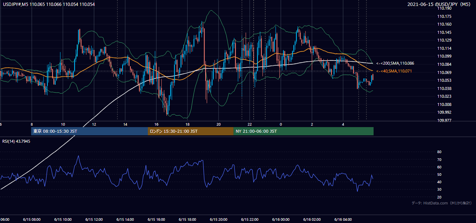Click the 110.175 price axis label
476x223 pixels.
pos(445,16)
